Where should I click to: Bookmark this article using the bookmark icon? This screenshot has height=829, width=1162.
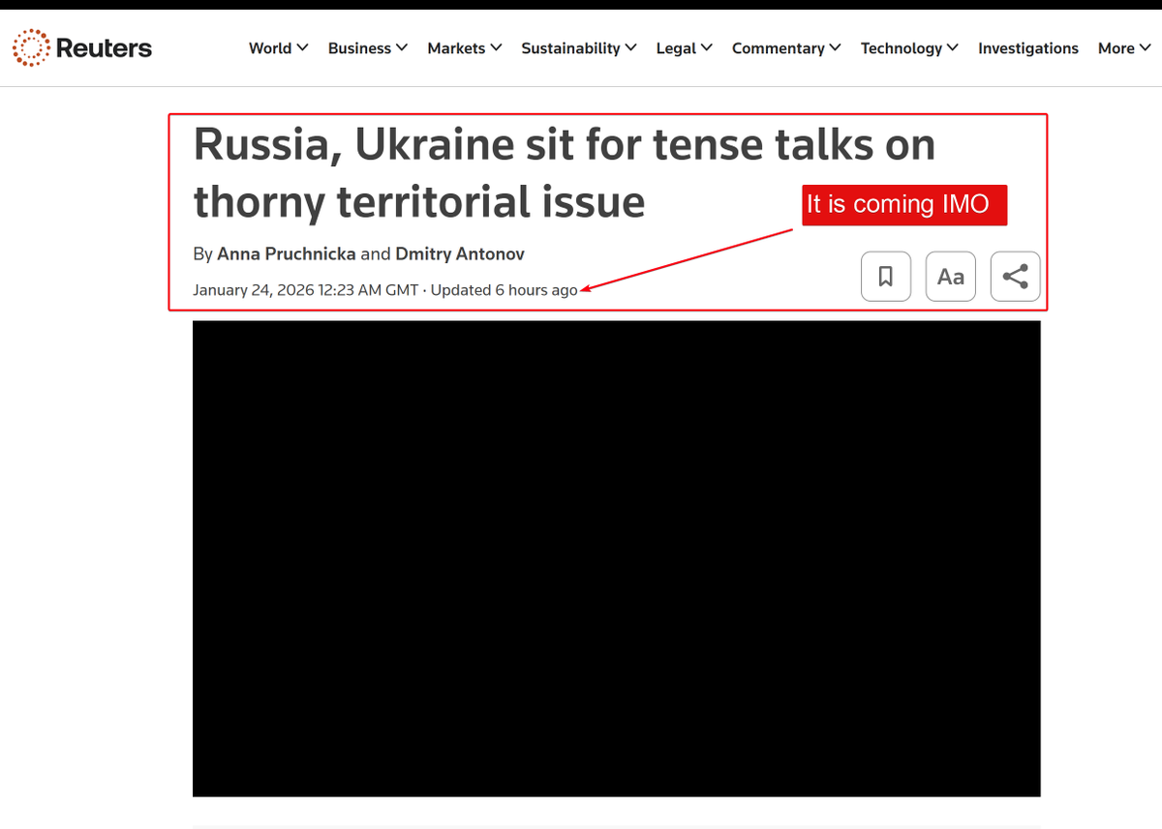tap(885, 276)
